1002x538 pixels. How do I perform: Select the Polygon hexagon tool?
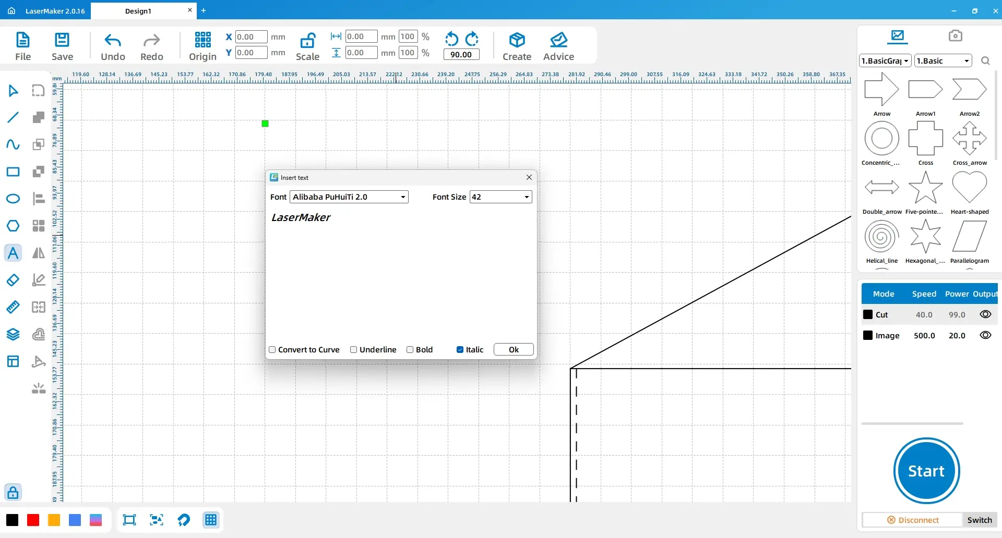click(13, 226)
